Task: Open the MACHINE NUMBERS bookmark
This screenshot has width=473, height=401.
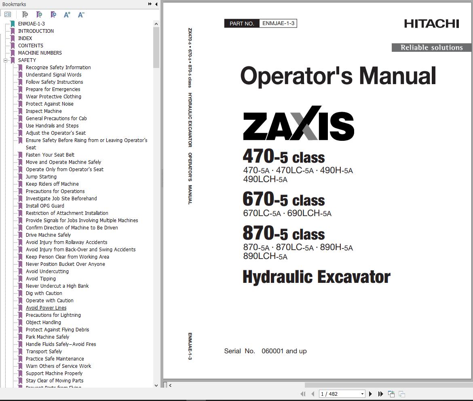Action: [40, 53]
